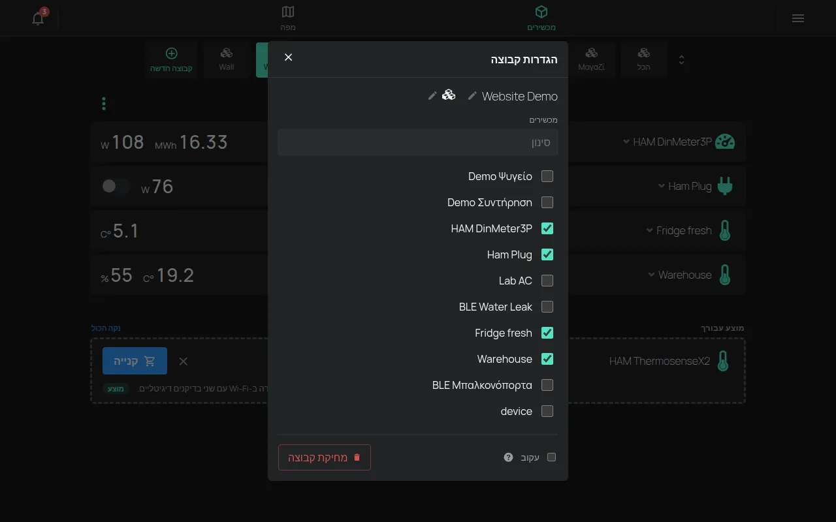Uncheck the Ham Plug checkbox
Image resolution: width=836 pixels, height=522 pixels.
pos(547,254)
